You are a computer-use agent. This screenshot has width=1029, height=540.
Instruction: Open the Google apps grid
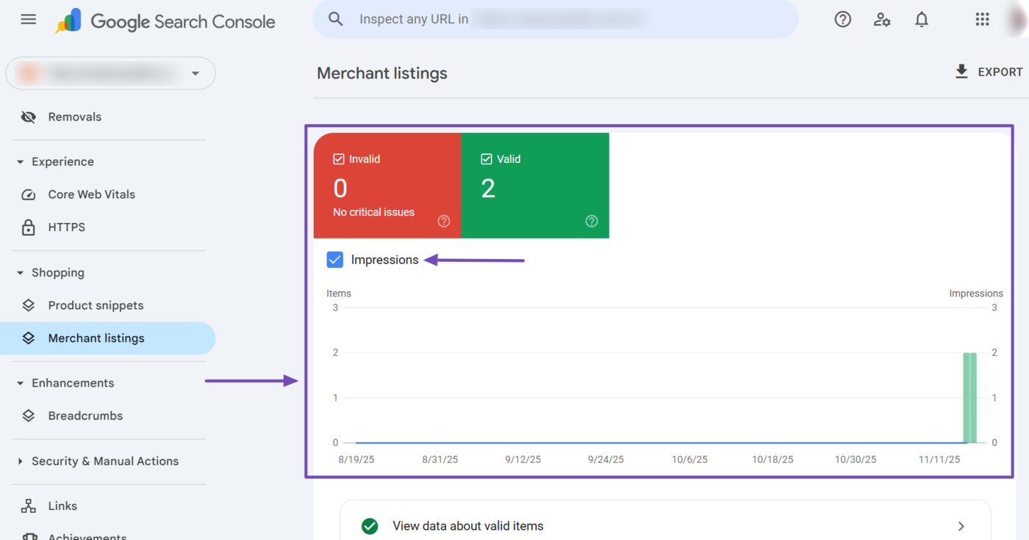982,19
